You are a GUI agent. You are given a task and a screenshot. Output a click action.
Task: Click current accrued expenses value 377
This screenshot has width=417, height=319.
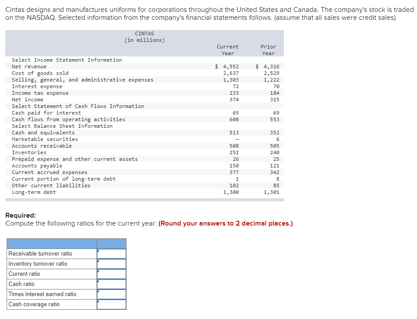click(234, 172)
